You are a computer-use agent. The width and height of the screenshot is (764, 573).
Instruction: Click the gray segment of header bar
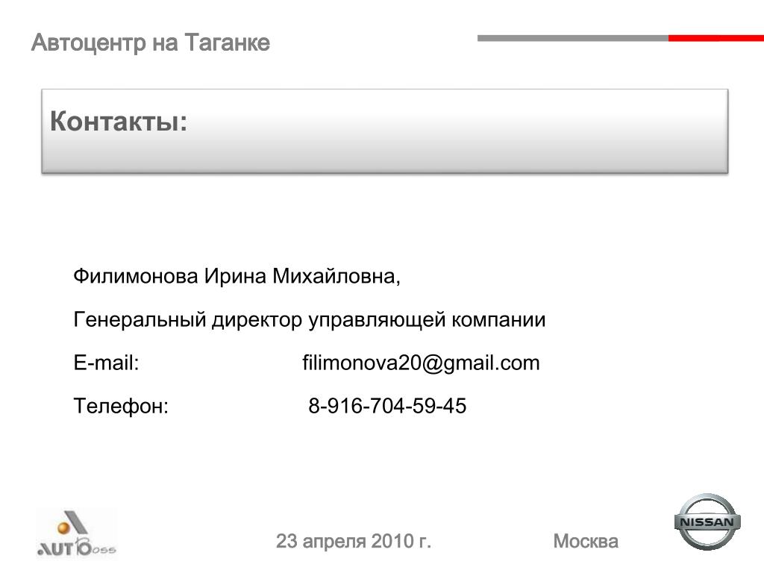(573, 38)
